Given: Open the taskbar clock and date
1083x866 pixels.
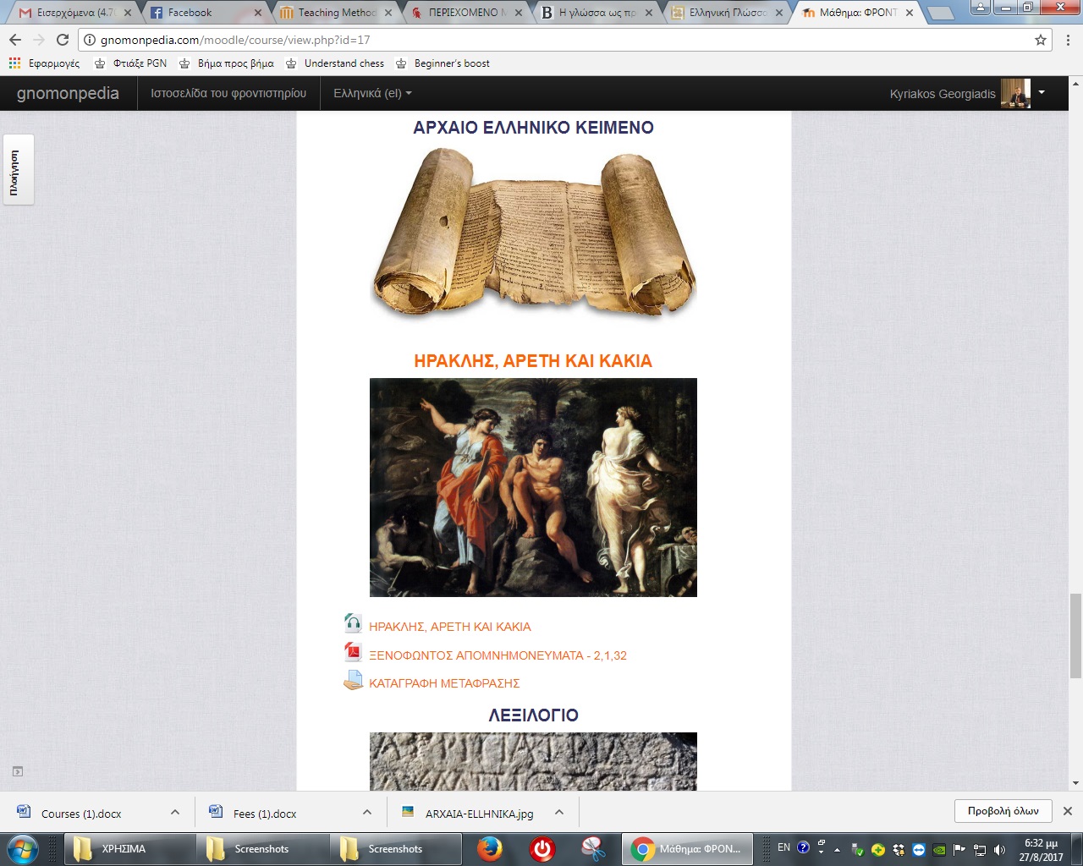Looking at the screenshot, I should click(x=1041, y=849).
